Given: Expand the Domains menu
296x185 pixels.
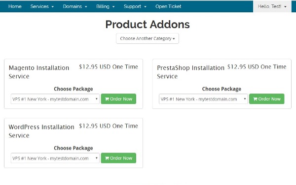Looking at the screenshot, I should tap(75, 6).
